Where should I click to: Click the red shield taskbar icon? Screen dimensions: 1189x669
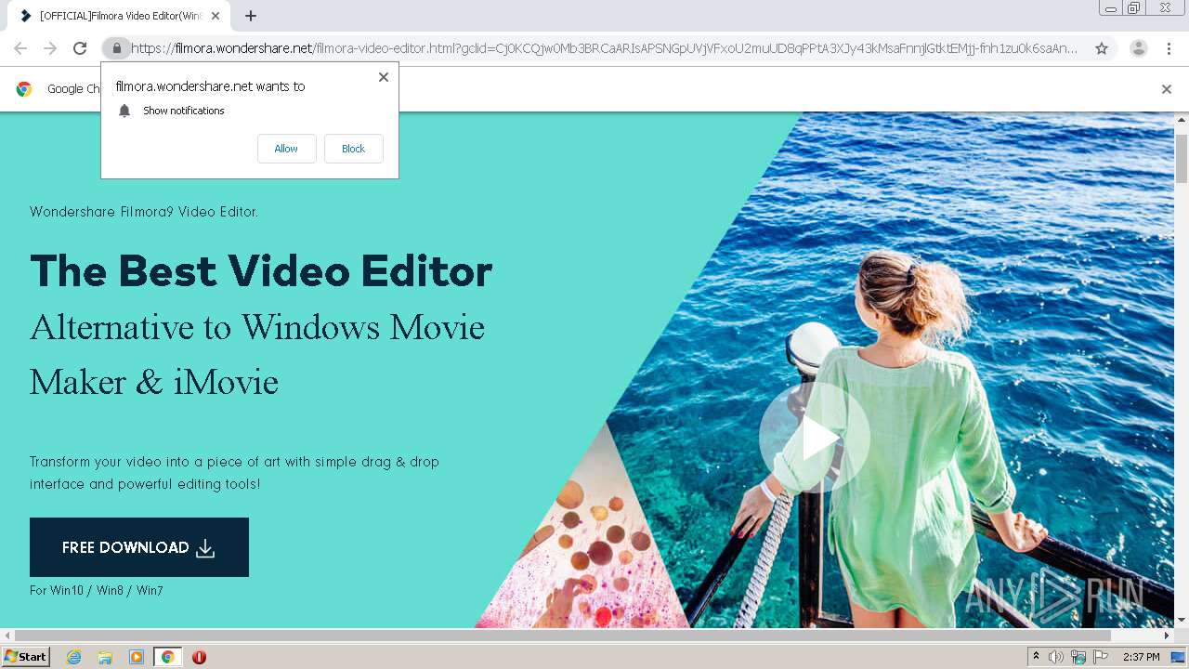tap(199, 657)
